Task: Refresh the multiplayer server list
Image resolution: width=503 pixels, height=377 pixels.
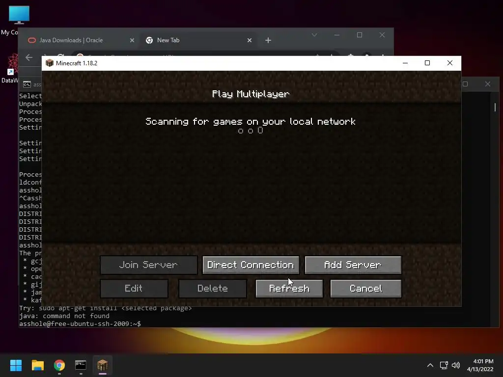Action: pos(289,289)
